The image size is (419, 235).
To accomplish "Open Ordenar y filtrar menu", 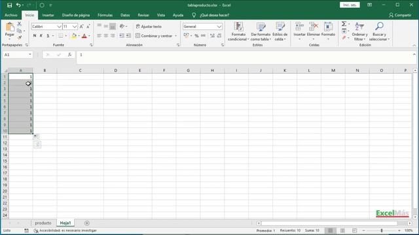I will pyautogui.click(x=359, y=31).
